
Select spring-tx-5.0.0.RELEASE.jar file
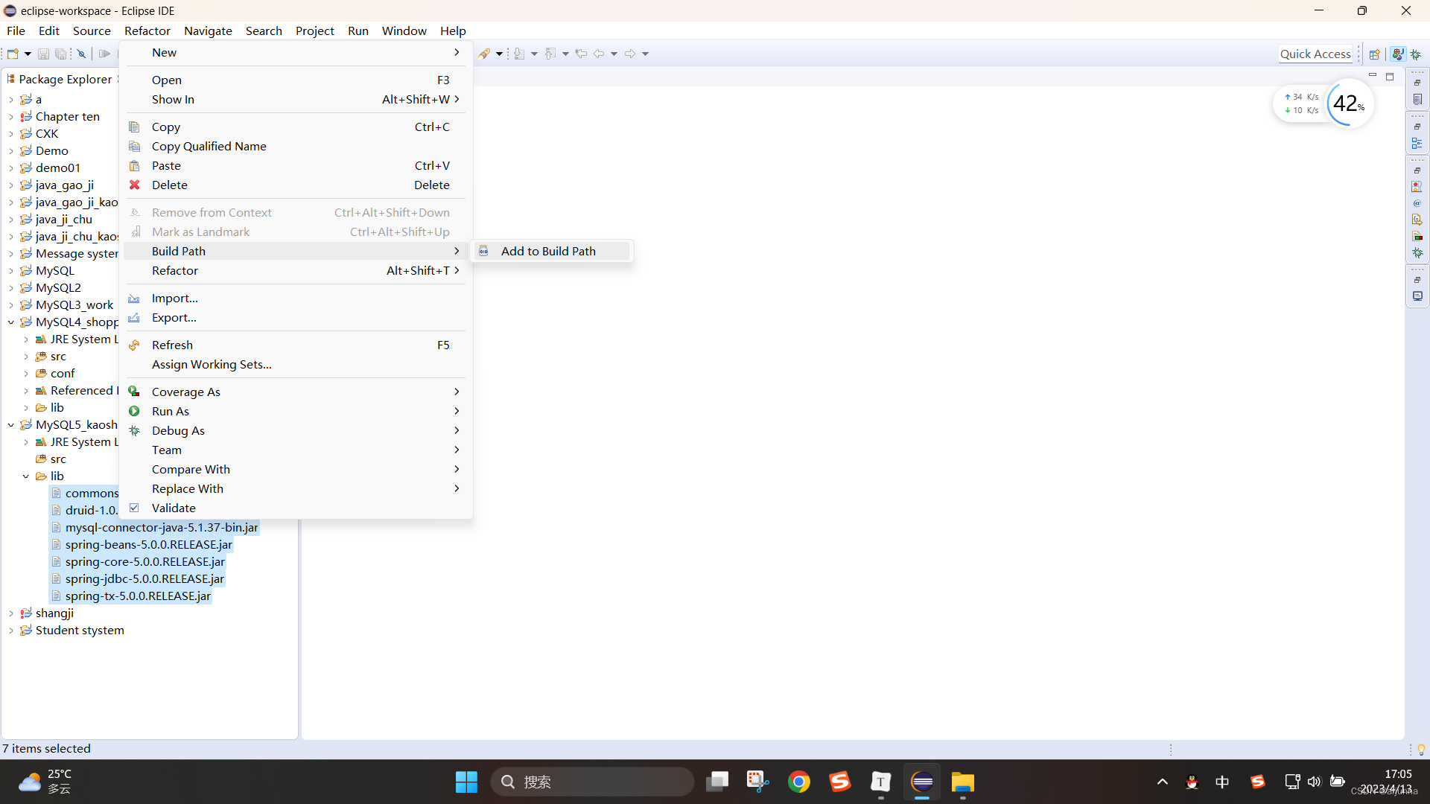(x=138, y=596)
